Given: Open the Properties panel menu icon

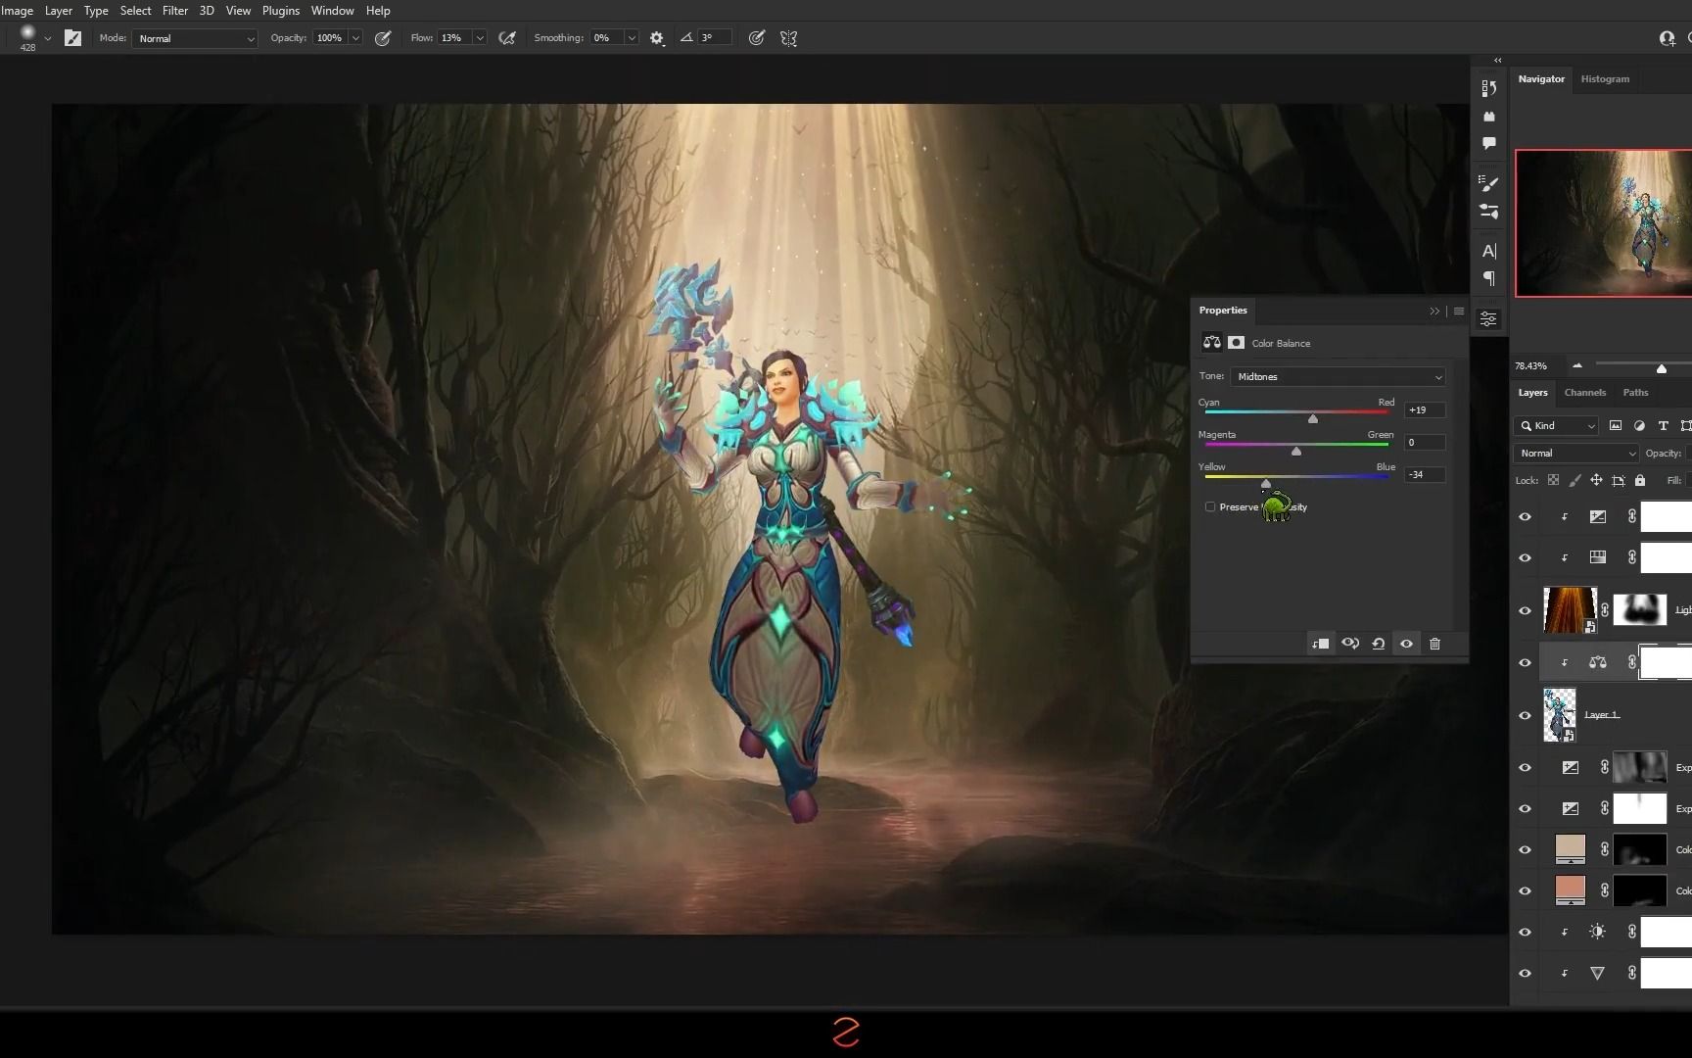Looking at the screenshot, I should coord(1459,312).
